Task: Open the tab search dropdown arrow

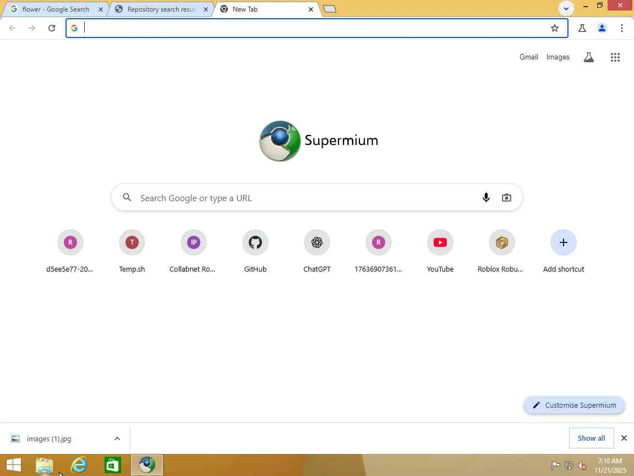Action: pyautogui.click(x=566, y=8)
